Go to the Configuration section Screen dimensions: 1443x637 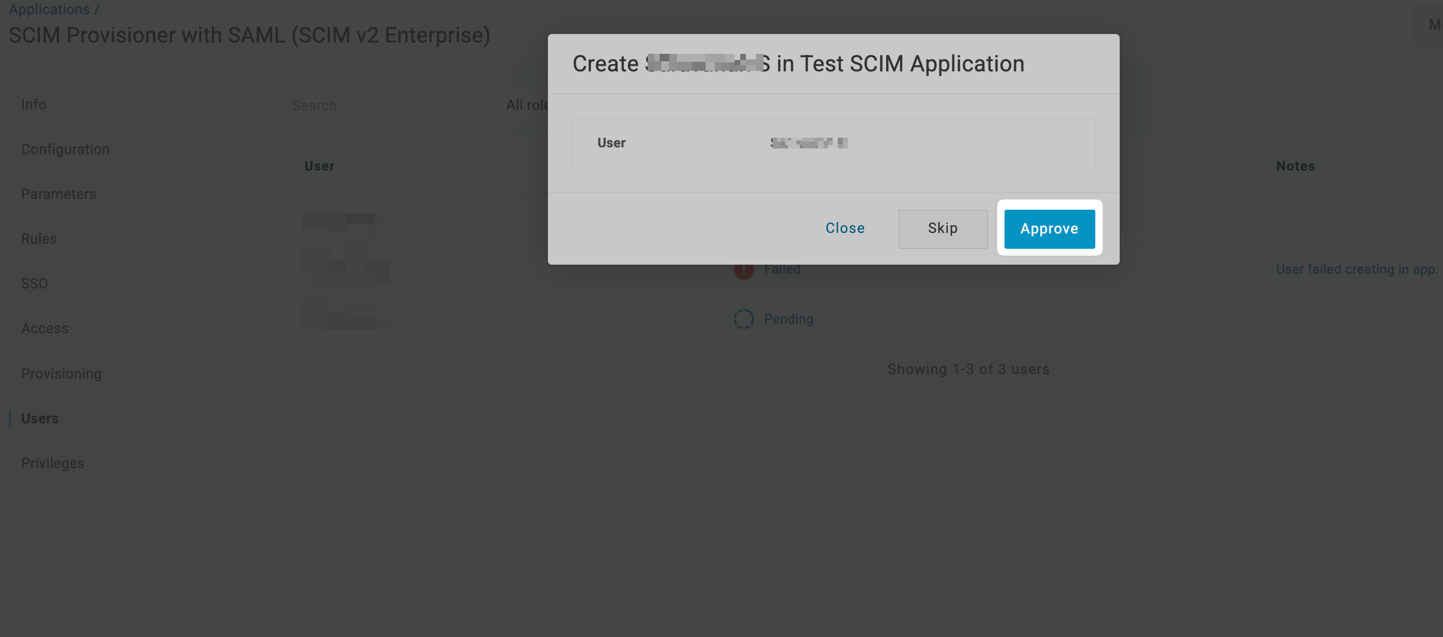[65, 149]
